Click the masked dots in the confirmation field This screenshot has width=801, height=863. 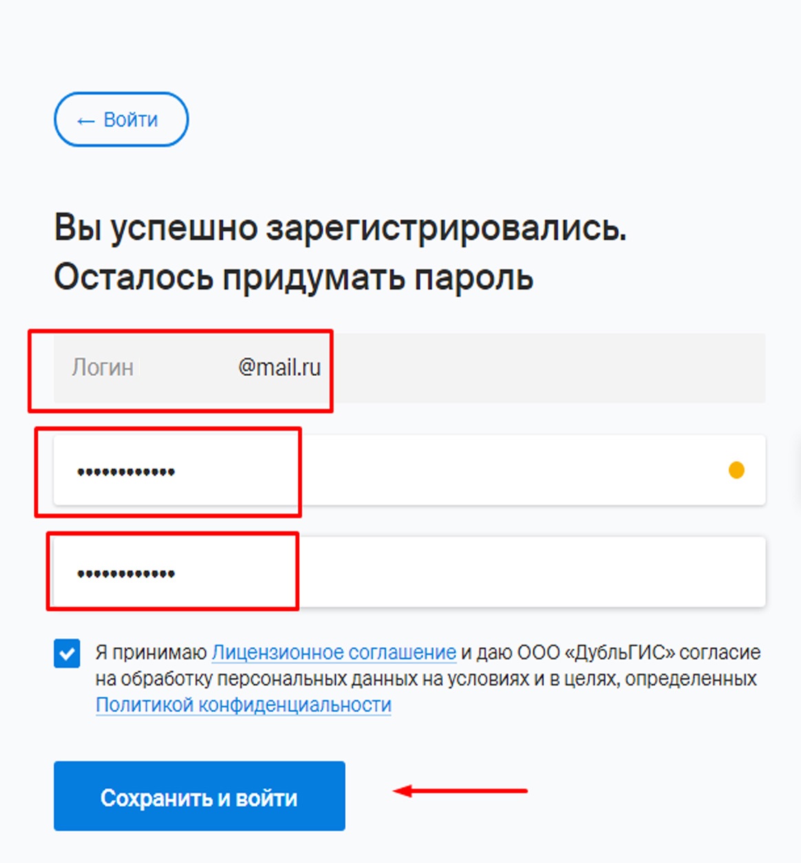(126, 574)
